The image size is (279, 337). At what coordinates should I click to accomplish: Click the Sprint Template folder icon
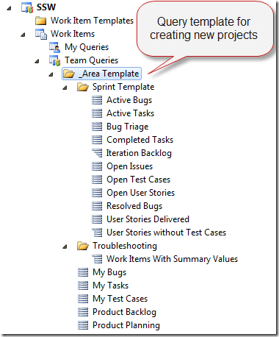(83, 87)
